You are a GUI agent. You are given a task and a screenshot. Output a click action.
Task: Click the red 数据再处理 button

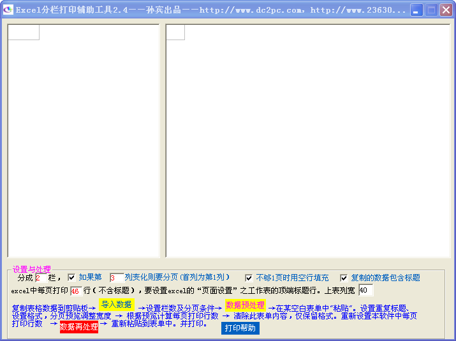pyautogui.click(x=79, y=327)
